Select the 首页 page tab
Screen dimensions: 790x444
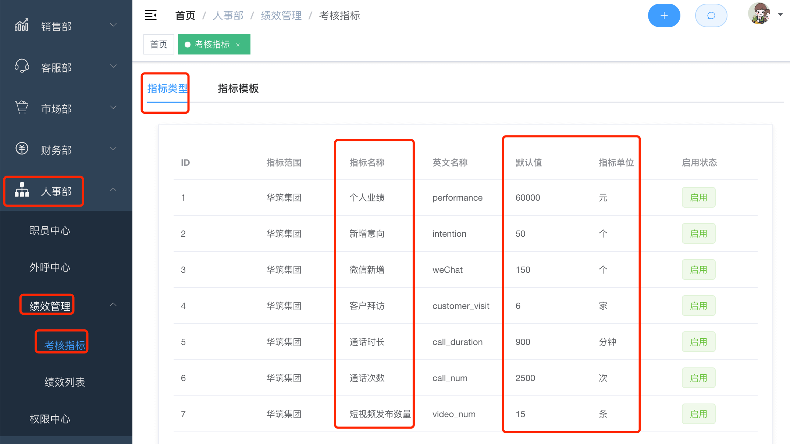pyautogui.click(x=159, y=45)
